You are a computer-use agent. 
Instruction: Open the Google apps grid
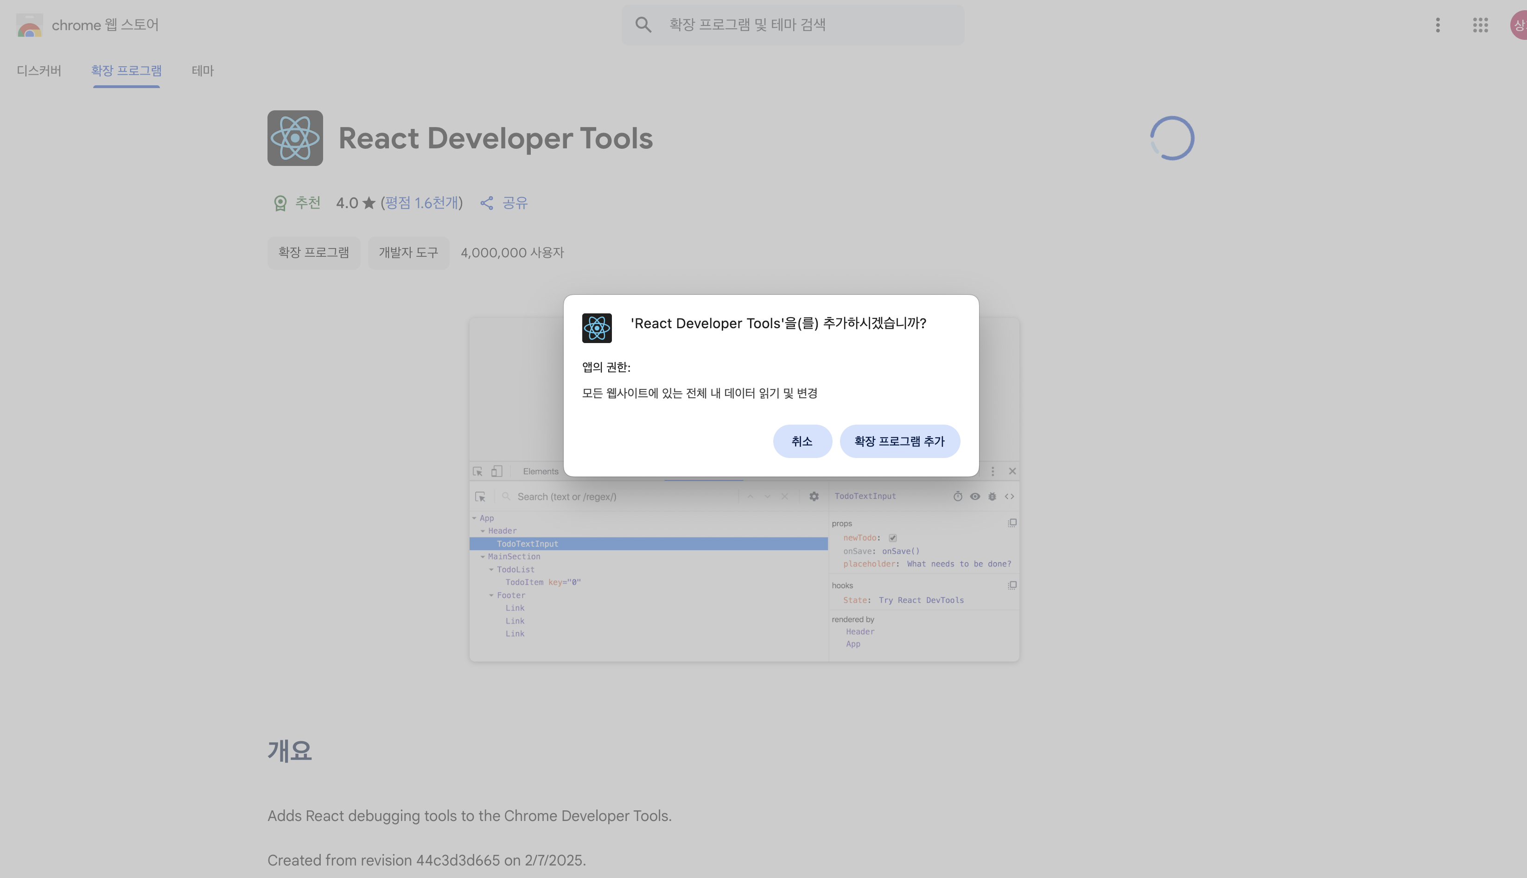point(1480,25)
